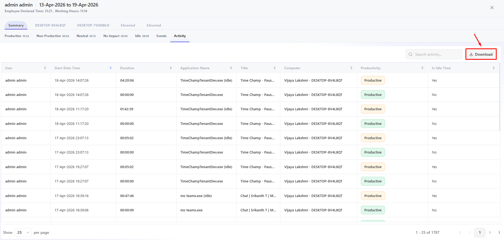
Task: Sort by Computer column sort icon
Action: pyautogui.click(x=351, y=68)
